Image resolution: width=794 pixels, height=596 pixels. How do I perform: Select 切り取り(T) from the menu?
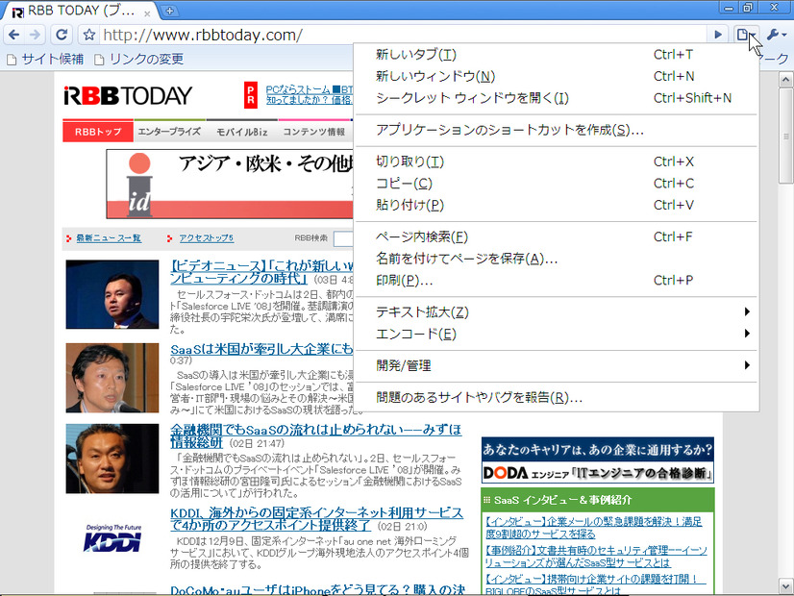(x=556, y=161)
